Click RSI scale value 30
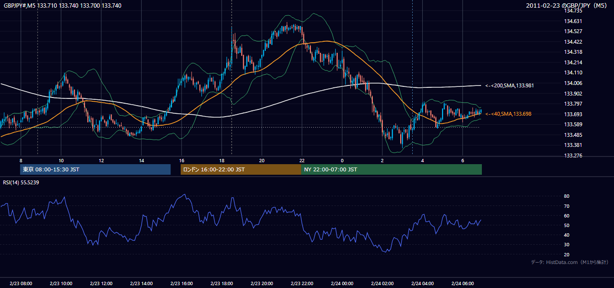The height and width of the screenshot is (288, 614). [566, 245]
